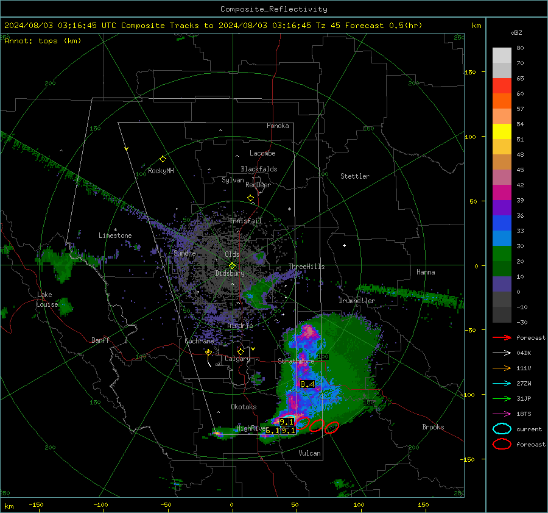The image size is (548, 513).
Task: Pick the orange 60-57 dBZ swatch
Action: pyautogui.click(x=502, y=101)
